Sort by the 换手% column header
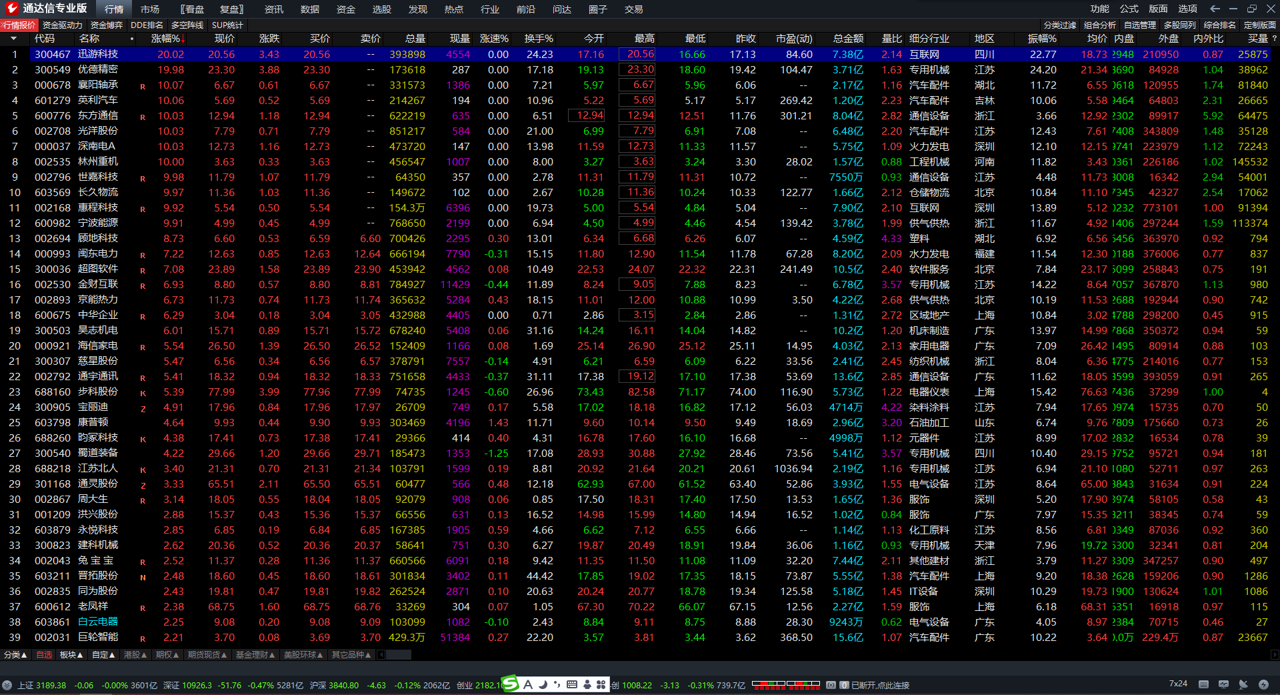 (x=539, y=39)
